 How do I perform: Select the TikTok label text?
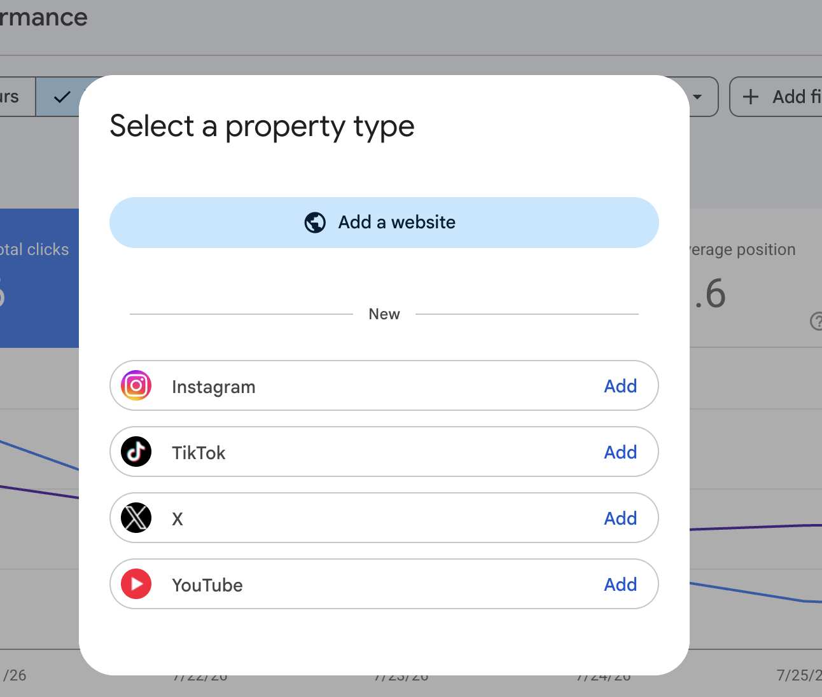(x=199, y=453)
